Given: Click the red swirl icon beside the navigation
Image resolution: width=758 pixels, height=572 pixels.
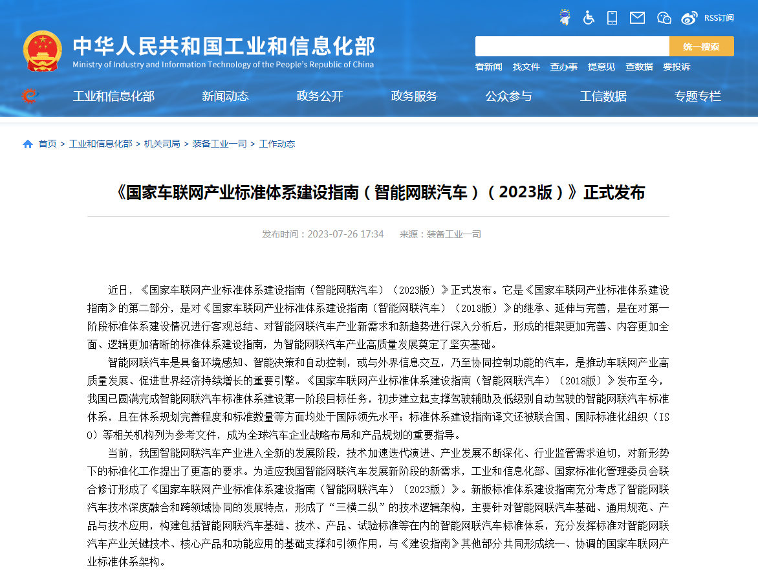Looking at the screenshot, I should (29, 96).
